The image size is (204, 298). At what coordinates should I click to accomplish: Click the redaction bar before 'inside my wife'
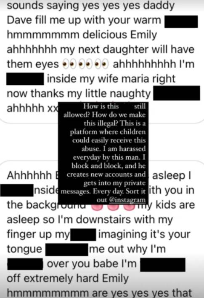[x=25, y=79]
